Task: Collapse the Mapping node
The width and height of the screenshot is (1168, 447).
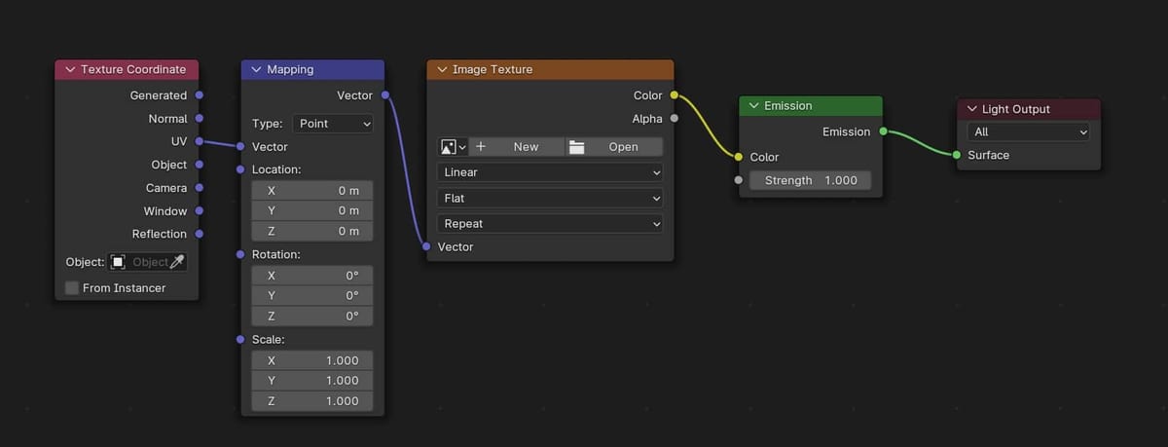Action: point(256,70)
